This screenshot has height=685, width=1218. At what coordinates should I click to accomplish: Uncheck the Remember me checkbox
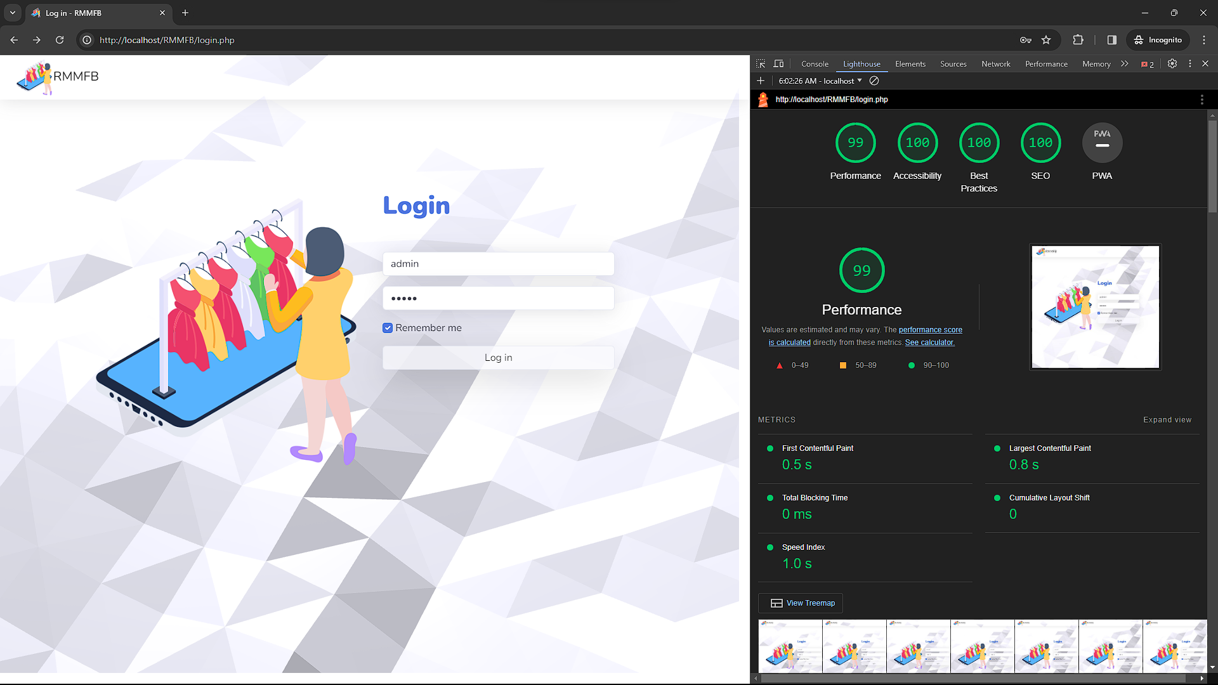click(x=388, y=328)
